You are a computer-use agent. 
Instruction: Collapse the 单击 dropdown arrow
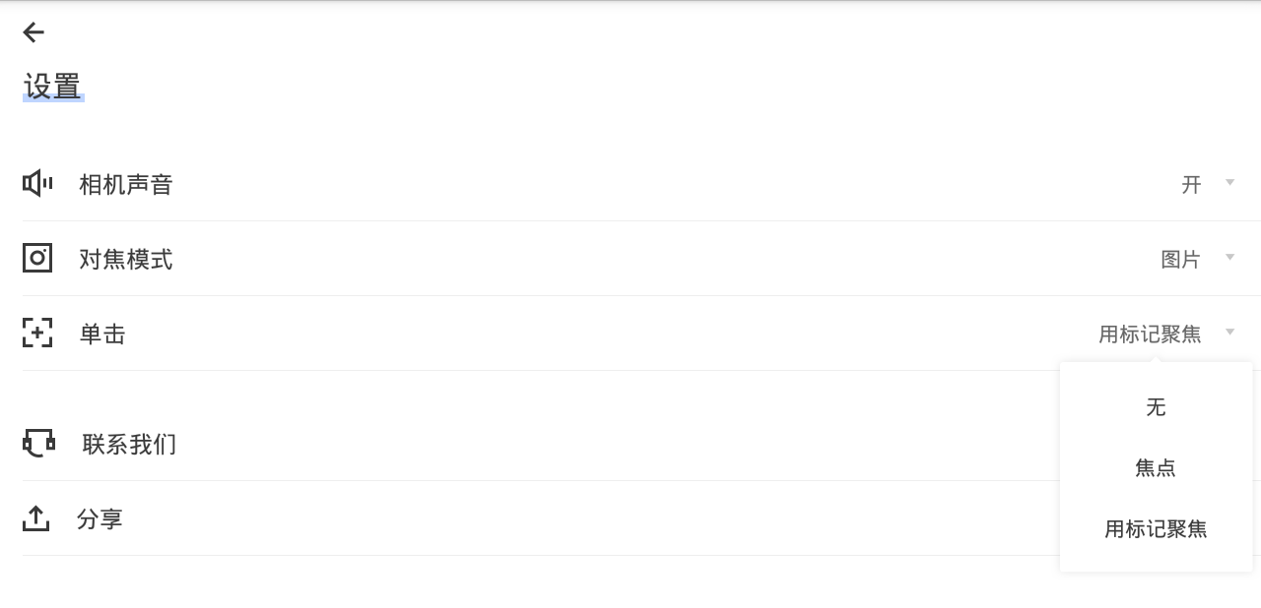click(x=1229, y=332)
